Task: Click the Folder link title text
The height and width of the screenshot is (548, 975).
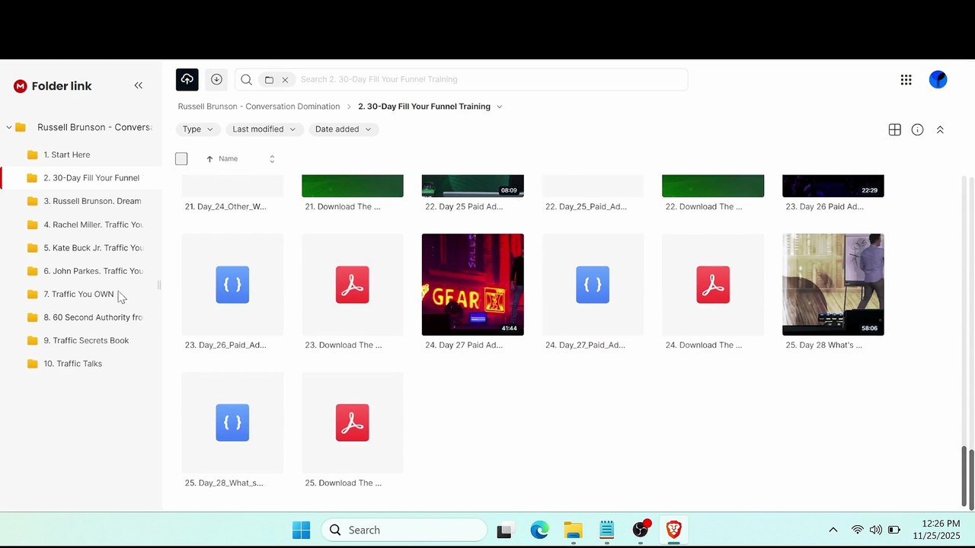Action: point(62,86)
